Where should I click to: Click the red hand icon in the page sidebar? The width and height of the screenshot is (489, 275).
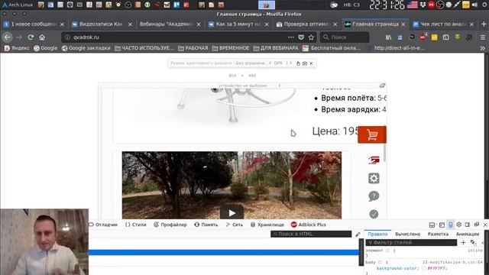click(x=374, y=160)
